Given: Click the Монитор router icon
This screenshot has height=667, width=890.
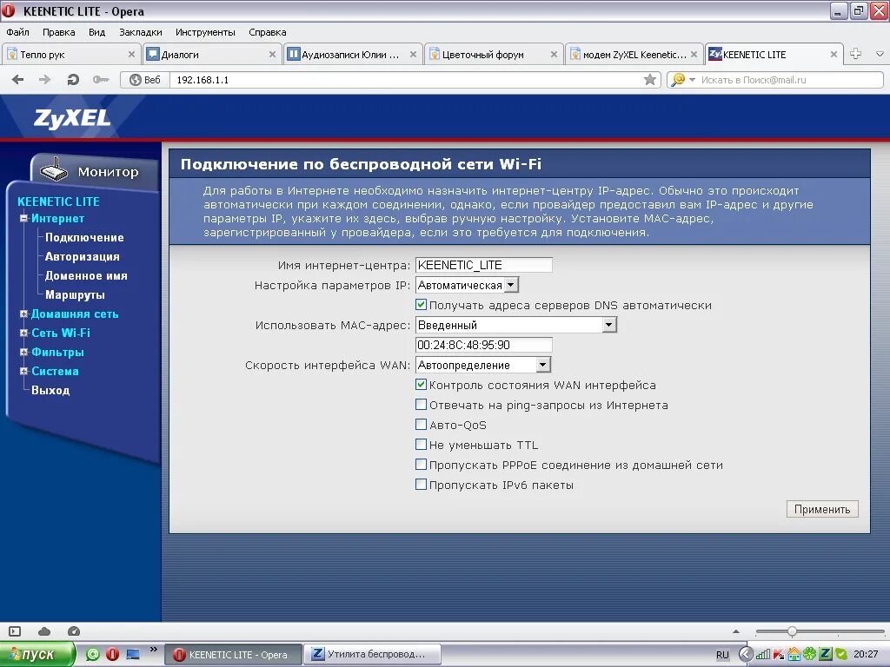Looking at the screenshot, I should (55, 169).
